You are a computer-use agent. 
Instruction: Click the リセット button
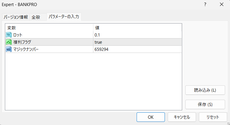coord(213,117)
